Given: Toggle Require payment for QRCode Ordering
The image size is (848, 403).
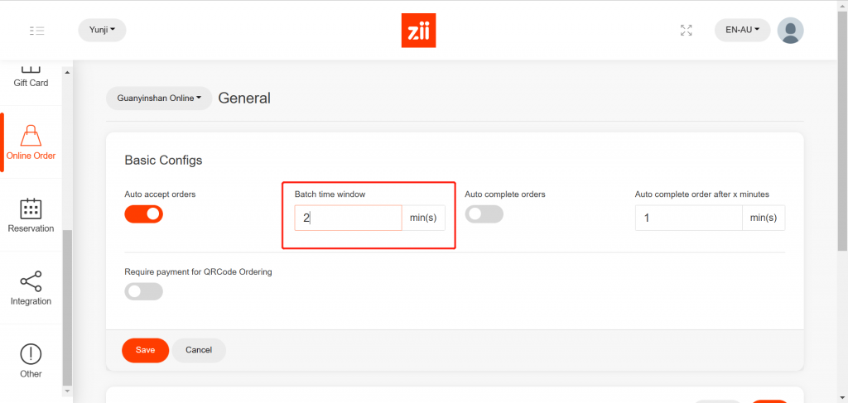Looking at the screenshot, I should click(x=144, y=292).
